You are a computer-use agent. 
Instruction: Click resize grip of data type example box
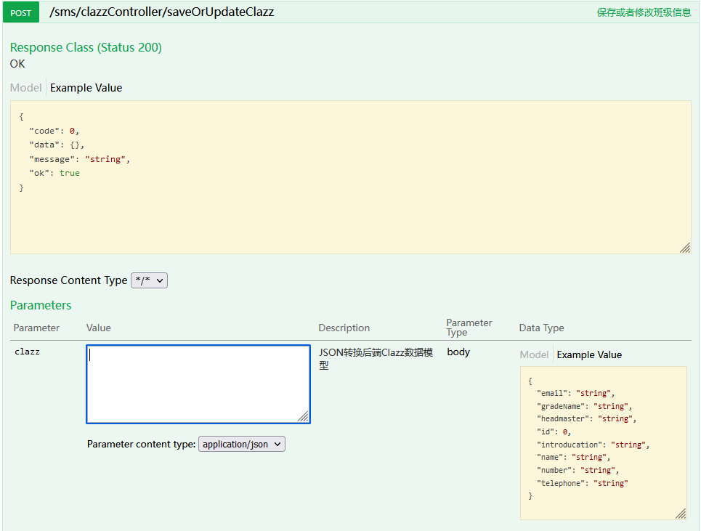point(681,514)
